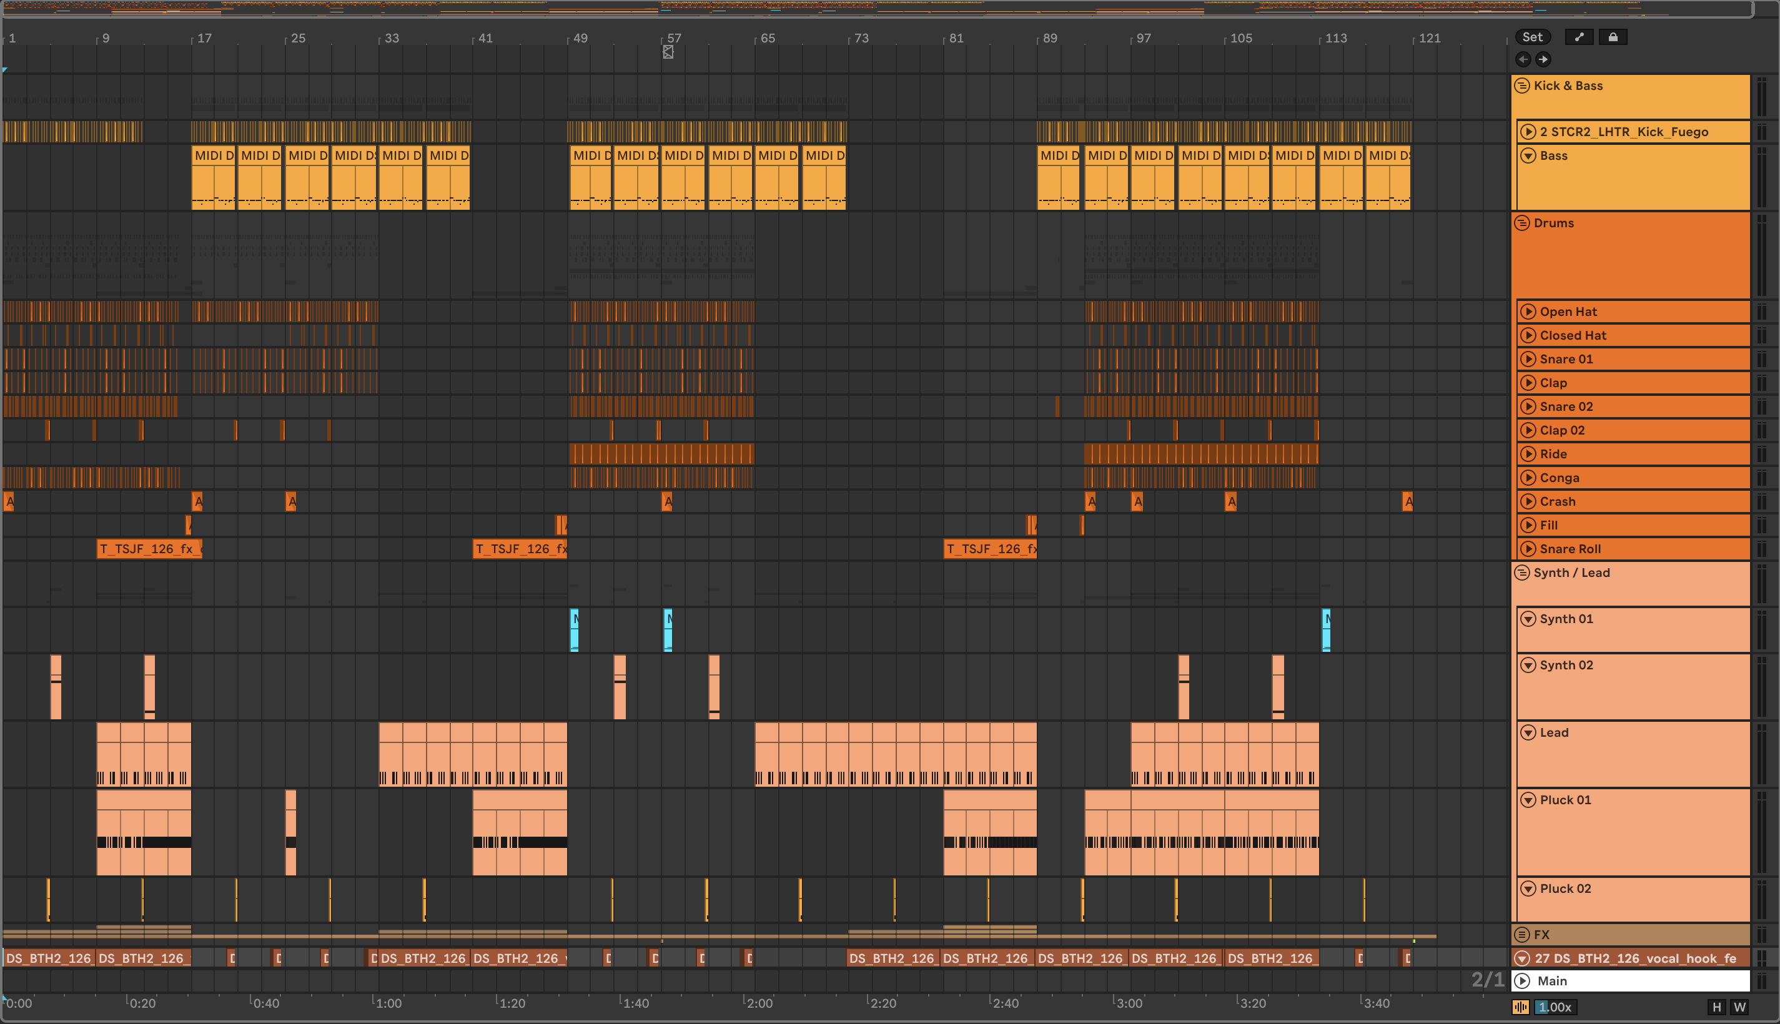The width and height of the screenshot is (1780, 1024).
Task: Select the Main track title
Action: (1552, 981)
